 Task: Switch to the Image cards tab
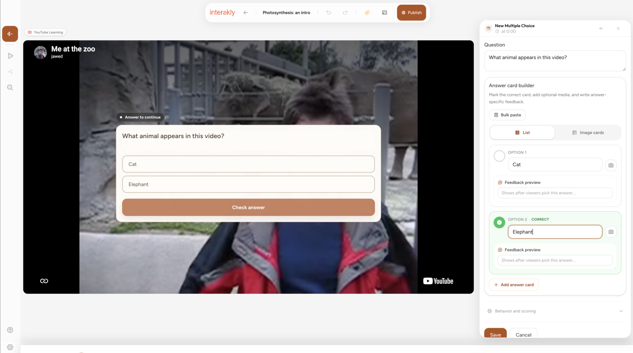pos(588,133)
